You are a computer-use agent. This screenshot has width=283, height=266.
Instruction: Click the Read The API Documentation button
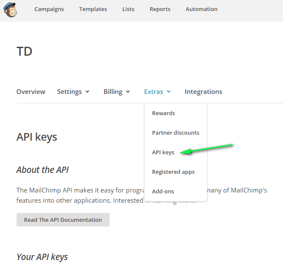coord(63,220)
